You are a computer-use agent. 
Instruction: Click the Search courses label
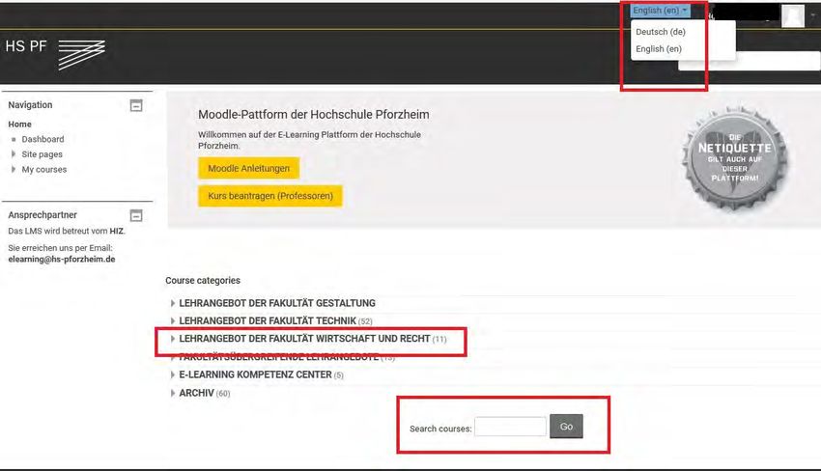[x=440, y=429]
